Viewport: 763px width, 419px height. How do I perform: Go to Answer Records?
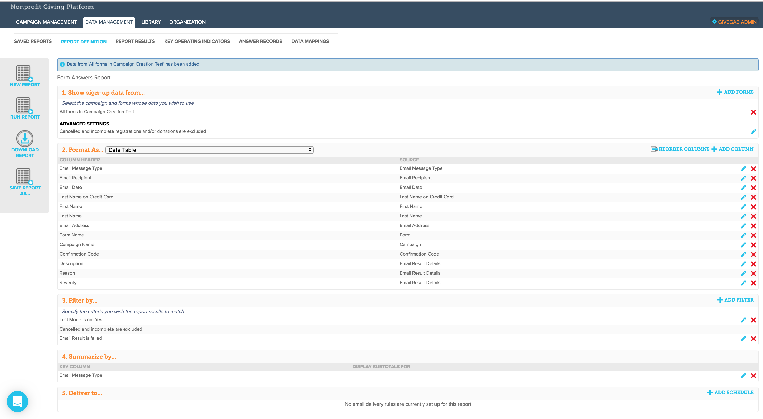[x=260, y=41]
